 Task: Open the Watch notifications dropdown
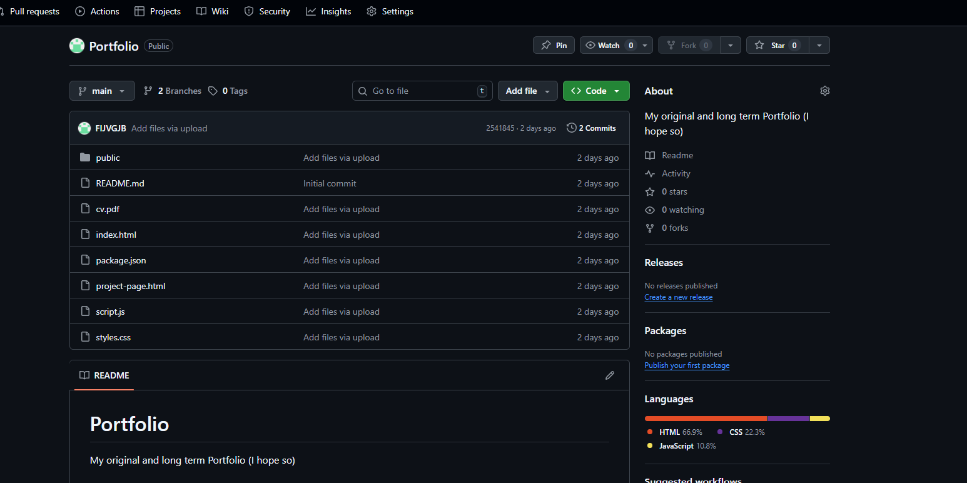point(616,45)
